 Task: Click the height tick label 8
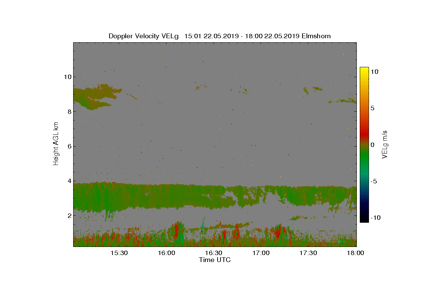[69, 112]
